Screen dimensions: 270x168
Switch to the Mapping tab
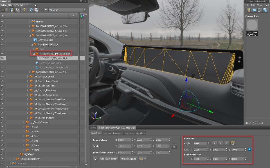(x=107, y=133)
